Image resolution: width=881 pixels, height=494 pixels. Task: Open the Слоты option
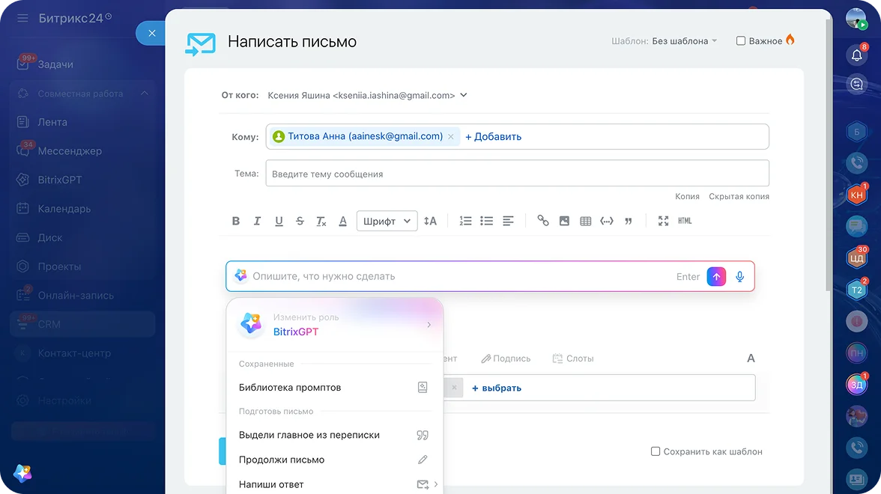[x=573, y=358]
